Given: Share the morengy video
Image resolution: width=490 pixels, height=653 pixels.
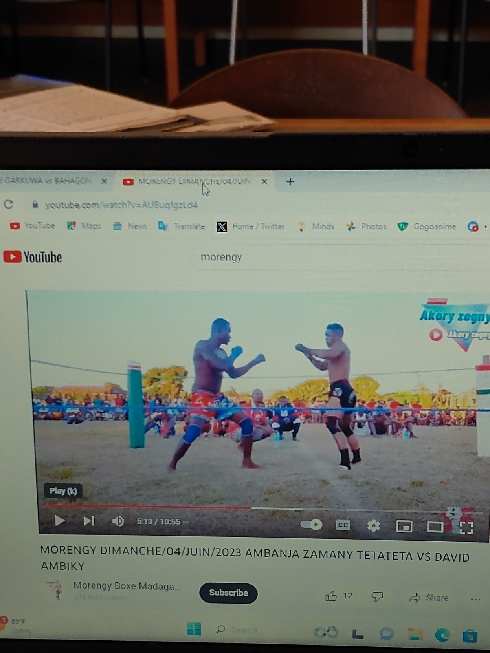Looking at the screenshot, I should click(x=429, y=598).
